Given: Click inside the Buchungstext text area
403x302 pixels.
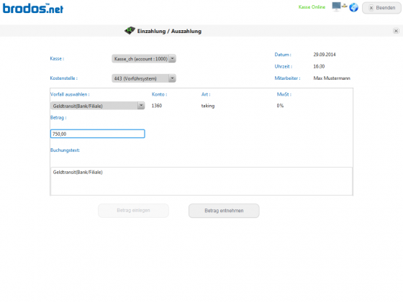Looking at the screenshot, I should point(201,181).
